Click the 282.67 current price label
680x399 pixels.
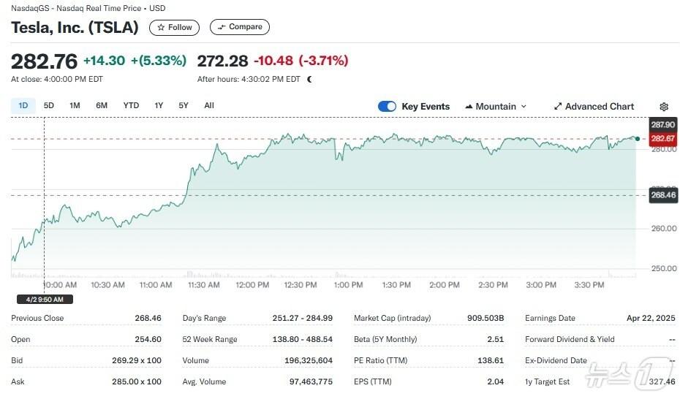[662, 139]
